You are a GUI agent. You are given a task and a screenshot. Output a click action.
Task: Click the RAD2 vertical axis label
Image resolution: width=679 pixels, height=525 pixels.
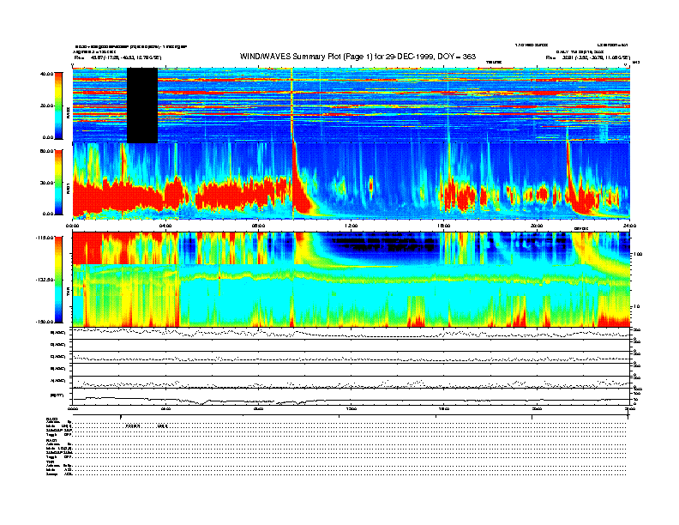69,113
